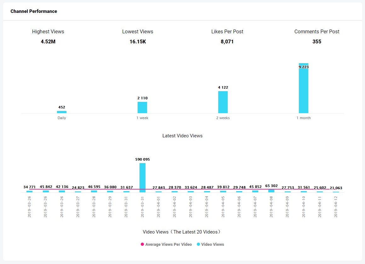Select the Comments Per Post value 355
This screenshot has height=264, width=365.
coord(317,41)
